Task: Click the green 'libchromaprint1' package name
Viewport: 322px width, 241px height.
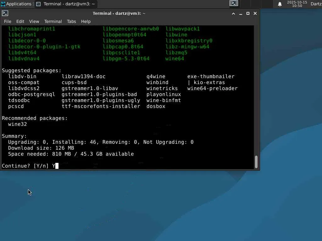Action: coord(32,29)
